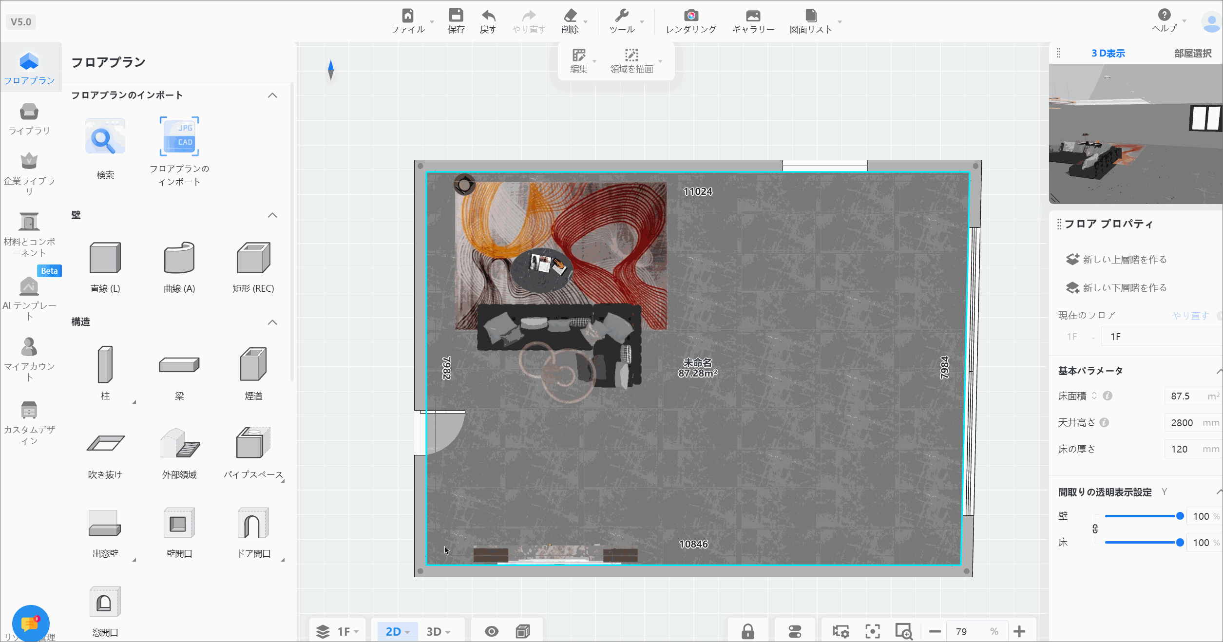This screenshot has height=642, width=1223.
Task: Open the ヘルプ (Help) icon
Action: click(1165, 15)
